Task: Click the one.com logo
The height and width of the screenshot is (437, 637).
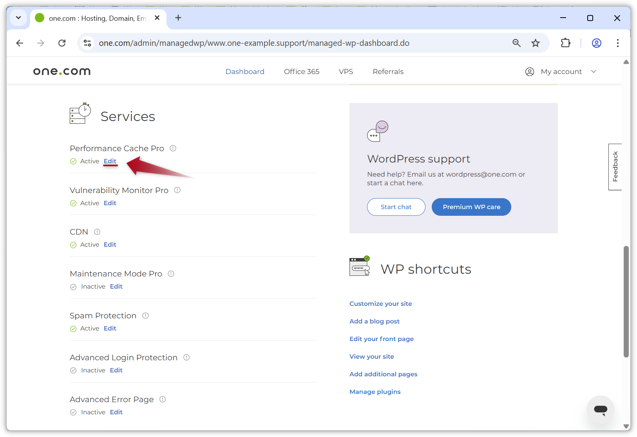Action: pyautogui.click(x=62, y=71)
